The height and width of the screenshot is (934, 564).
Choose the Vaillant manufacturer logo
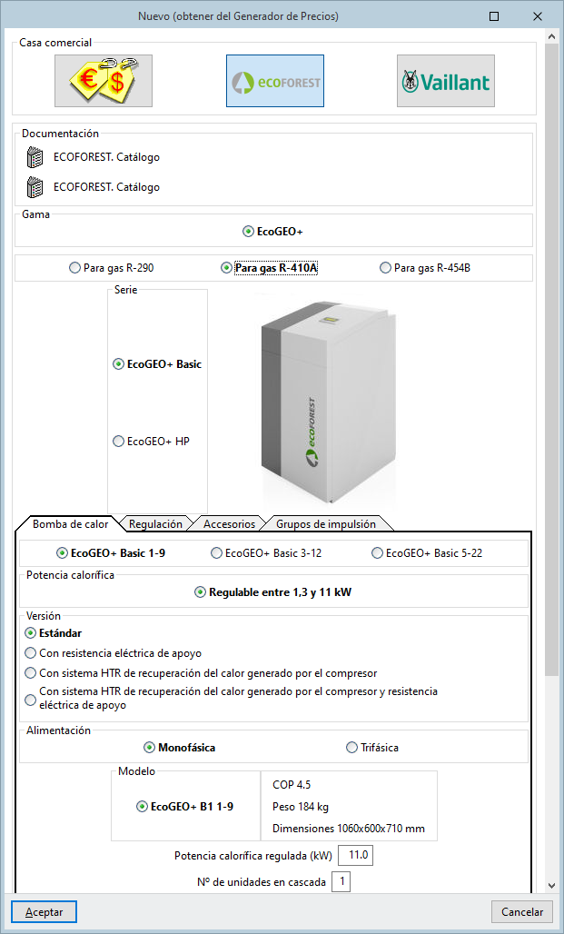[446, 81]
